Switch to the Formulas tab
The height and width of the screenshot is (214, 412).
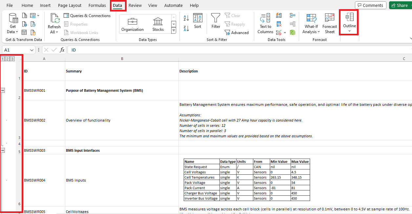(x=97, y=5)
